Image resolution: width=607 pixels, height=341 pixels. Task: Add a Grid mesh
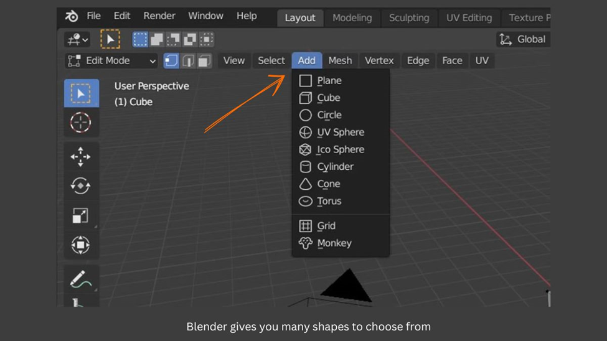tap(341, 226)
